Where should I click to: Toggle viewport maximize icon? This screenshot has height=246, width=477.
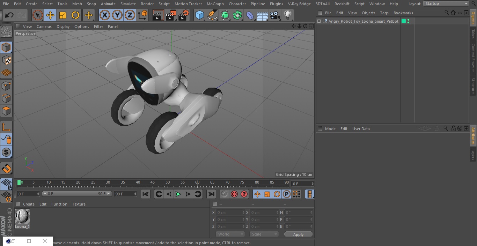click(311, 26)
